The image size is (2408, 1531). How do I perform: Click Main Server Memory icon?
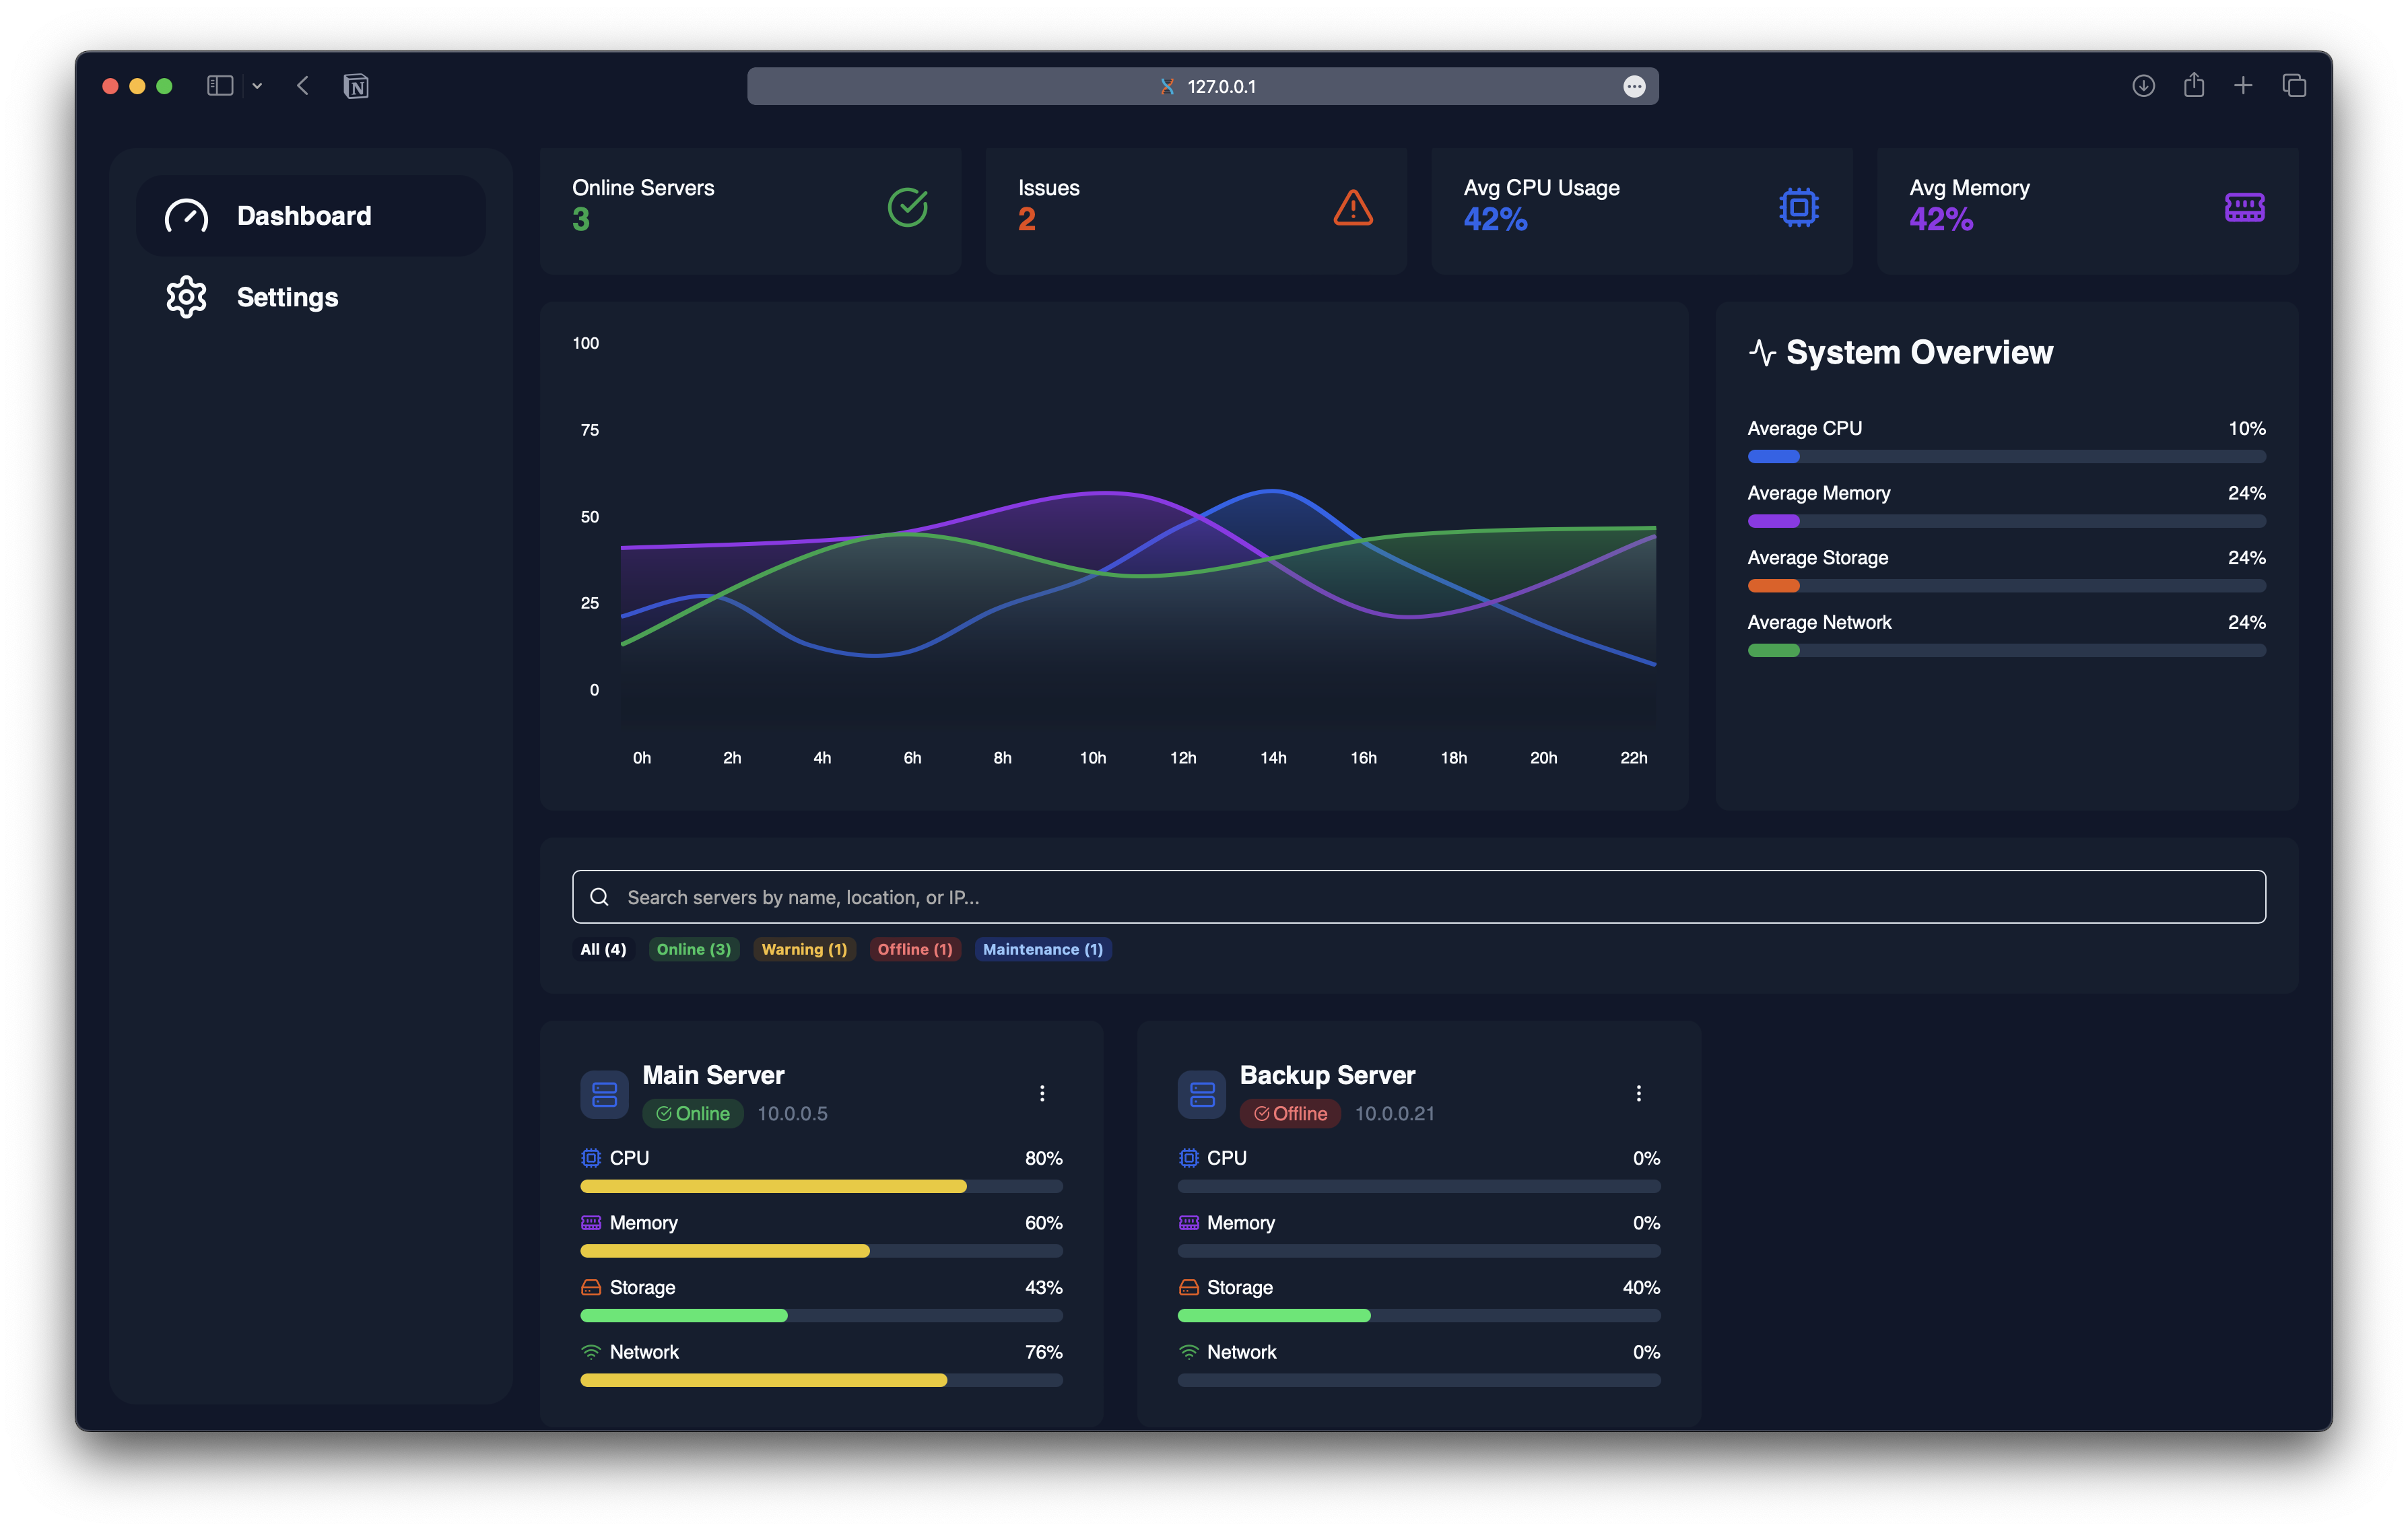click(x=591, y=1222)
